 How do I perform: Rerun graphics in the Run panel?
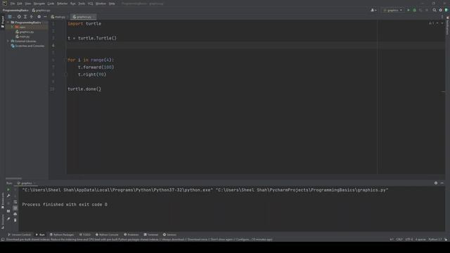coord(8,190)
